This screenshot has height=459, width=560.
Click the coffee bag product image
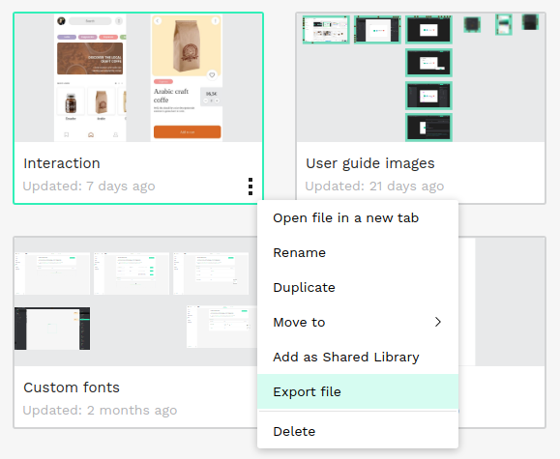coord(187,45)
